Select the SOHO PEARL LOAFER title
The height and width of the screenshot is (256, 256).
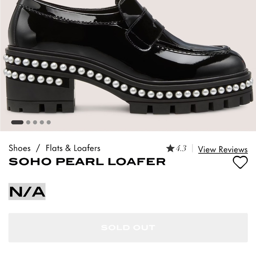87,162
